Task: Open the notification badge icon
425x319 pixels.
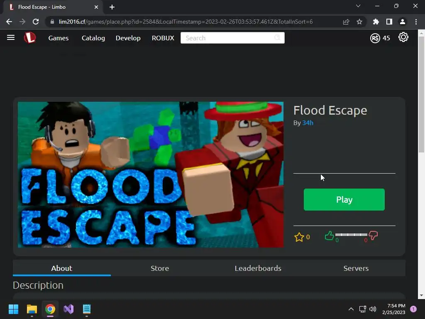Action: coord(413,309)
